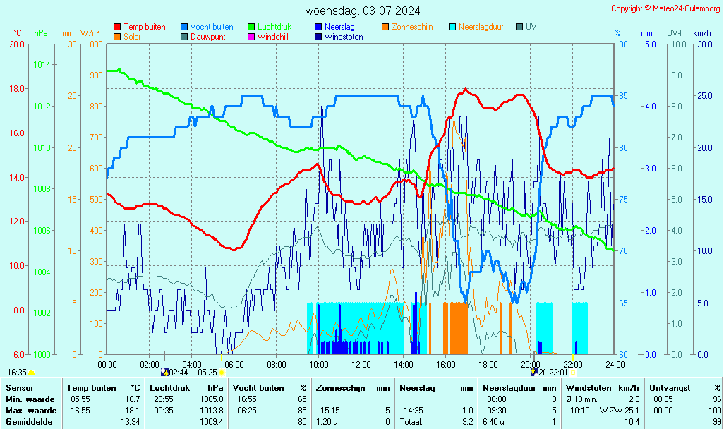Image resolution: width=724 pixels, height=429 pixels.
Task: Click the red Temp buiten legend swatch
Action: pos(117,27)
